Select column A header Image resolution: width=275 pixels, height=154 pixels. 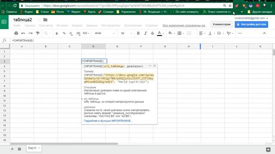click(22, 47)
